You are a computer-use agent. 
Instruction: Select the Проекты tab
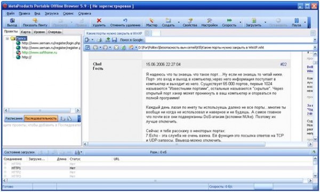tap(11, 31)
